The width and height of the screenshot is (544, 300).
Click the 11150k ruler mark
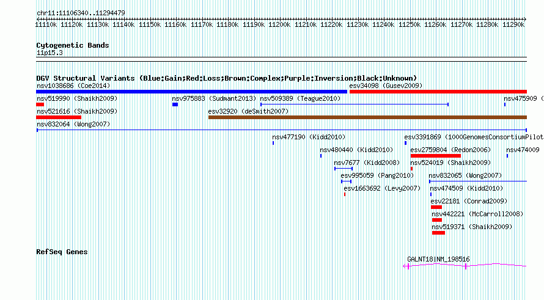(x=150, y=24)
